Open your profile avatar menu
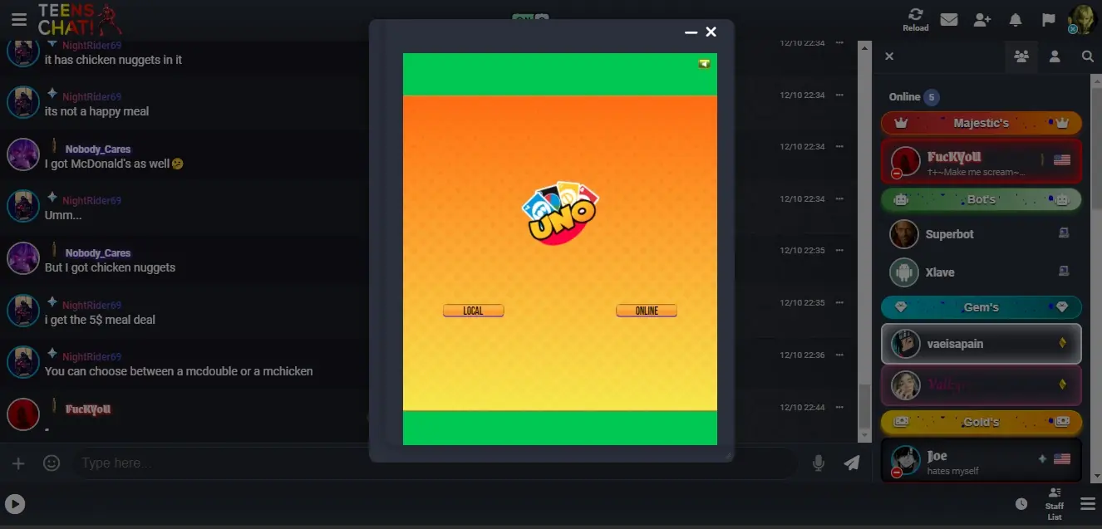The height and width of the screenshot is (529, 1102). tap(1082, 18)
